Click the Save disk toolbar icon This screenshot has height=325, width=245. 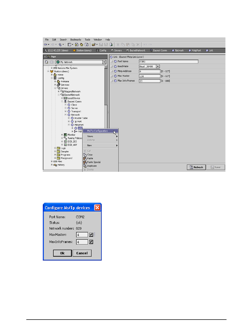[101, 45]
